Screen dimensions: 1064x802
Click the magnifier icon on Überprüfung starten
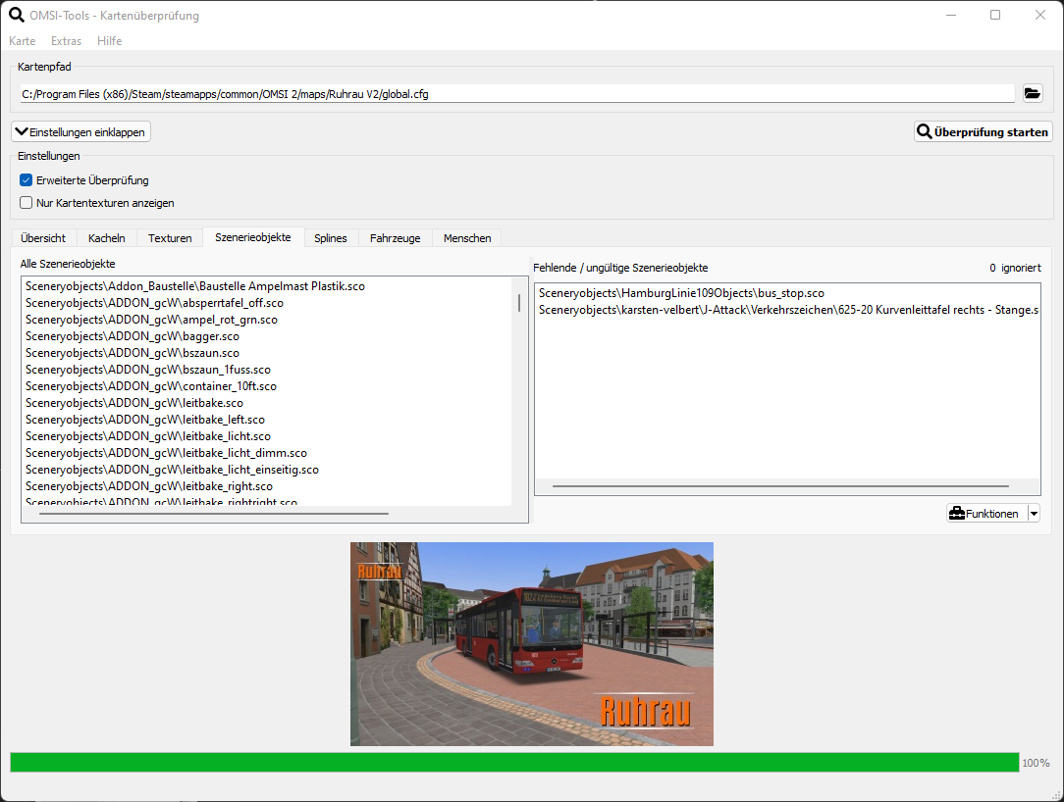[924, 131]
